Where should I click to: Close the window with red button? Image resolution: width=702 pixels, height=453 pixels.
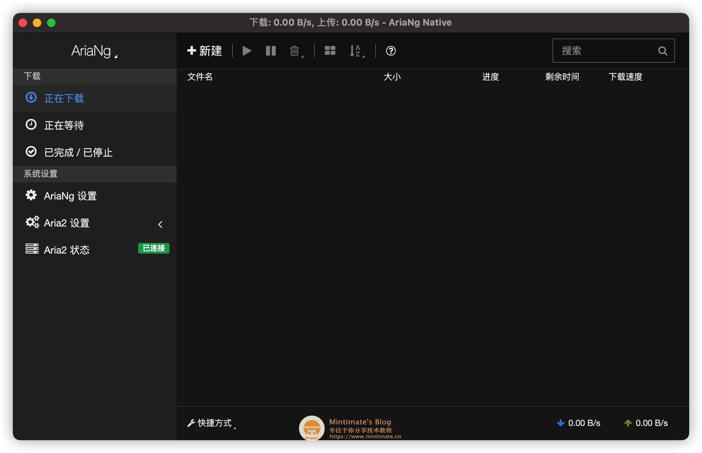23,23
